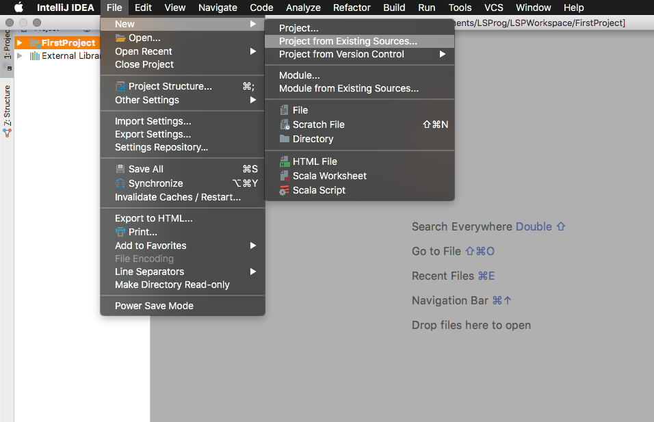Select FirstProject in project tree
Viewport: 654px width, 422px height.
pos(68,42)
